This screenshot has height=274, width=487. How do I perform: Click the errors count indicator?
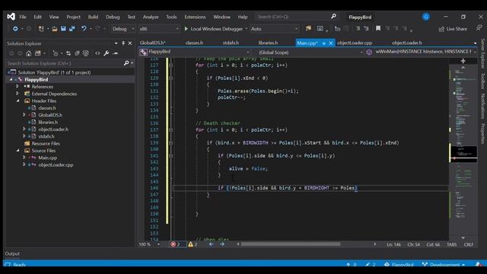(x=176, y=244)
